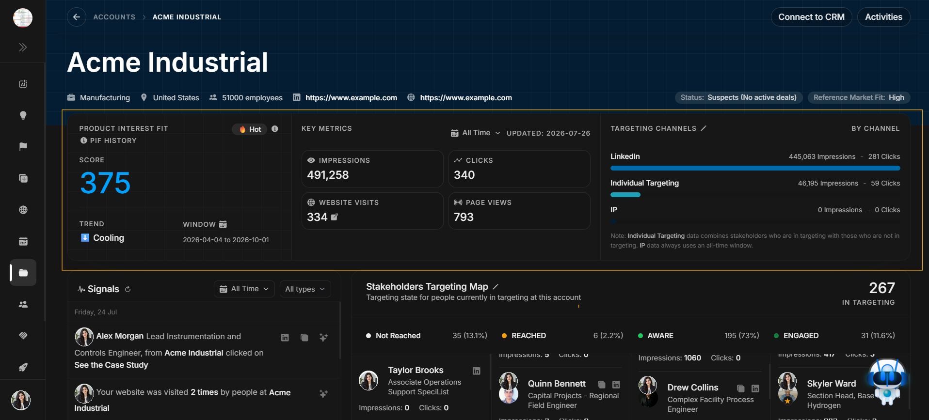Click the copy icon on Alex Morgan signal
Viewport: 929px width, 420px height.
(x=304, y=338)
